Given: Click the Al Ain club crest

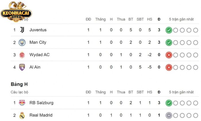Looking at the screenshot, I should (22, 67).
